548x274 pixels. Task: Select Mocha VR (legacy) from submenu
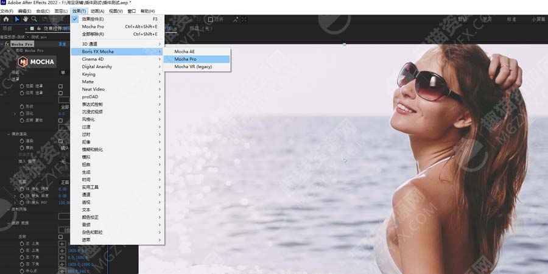point(197,67)
